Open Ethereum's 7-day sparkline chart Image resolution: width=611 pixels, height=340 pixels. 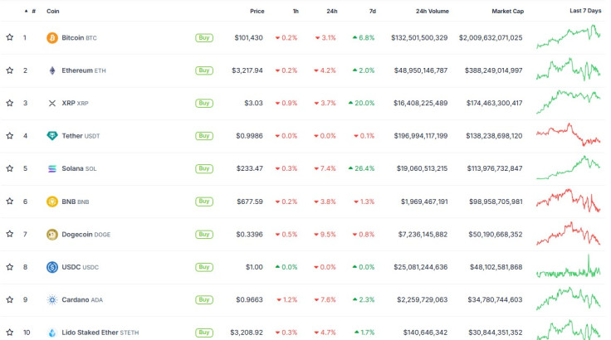[568, 70]
